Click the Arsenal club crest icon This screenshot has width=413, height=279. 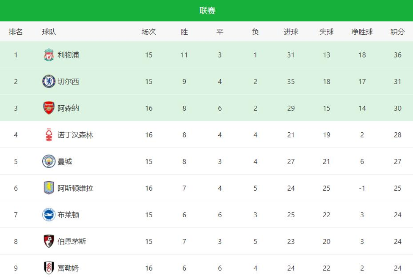49,108
